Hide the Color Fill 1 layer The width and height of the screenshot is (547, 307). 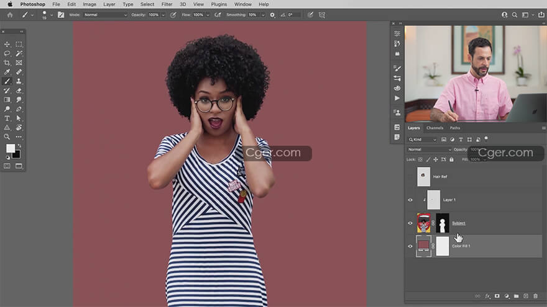(410, 246)
